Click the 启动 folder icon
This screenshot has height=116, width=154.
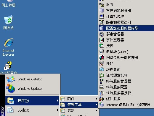point(63,111)
